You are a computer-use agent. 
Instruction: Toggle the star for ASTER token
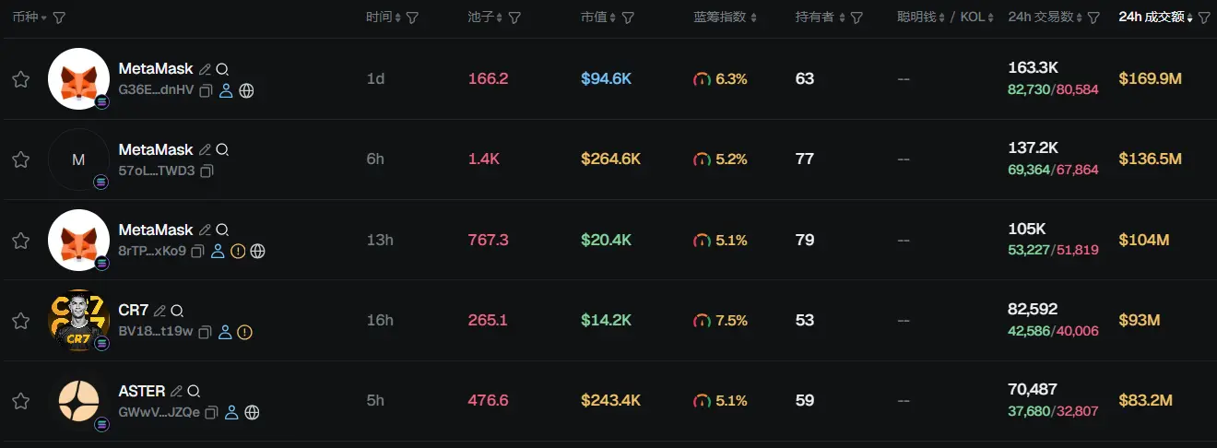[20, 401]
